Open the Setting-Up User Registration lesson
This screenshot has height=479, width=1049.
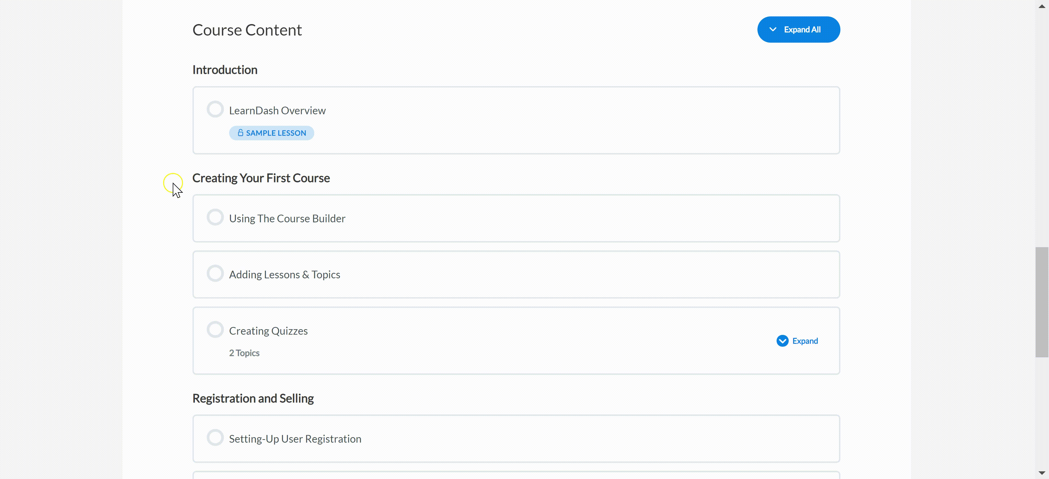pyautogui.click(x=295, y=439)
